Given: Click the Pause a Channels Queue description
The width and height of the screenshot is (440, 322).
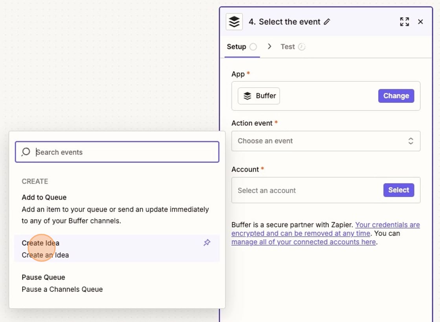Looking at the screenshot, I should click(62, 289).
